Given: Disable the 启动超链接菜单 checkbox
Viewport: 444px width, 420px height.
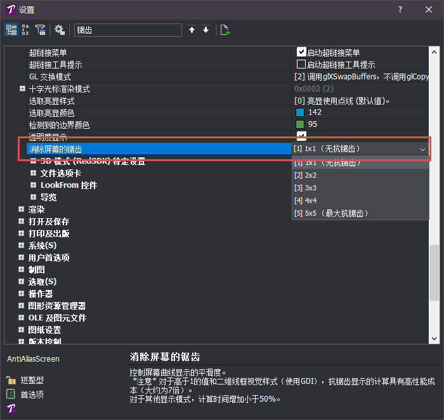Looking at the screenshot, I should (x=302, y=52).
